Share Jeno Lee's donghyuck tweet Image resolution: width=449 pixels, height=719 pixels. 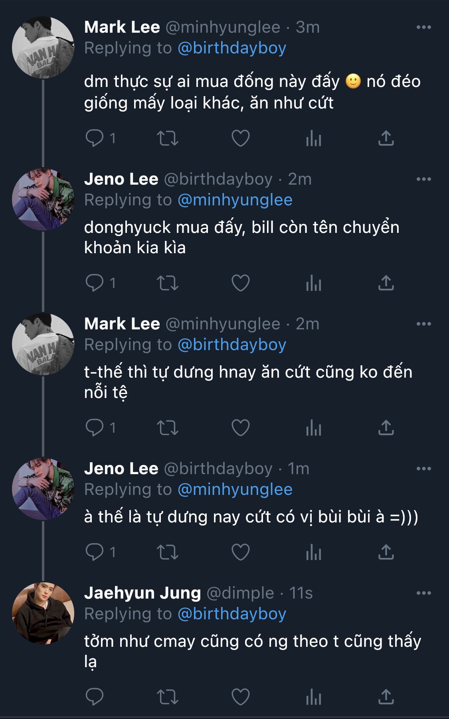(386, 283)
